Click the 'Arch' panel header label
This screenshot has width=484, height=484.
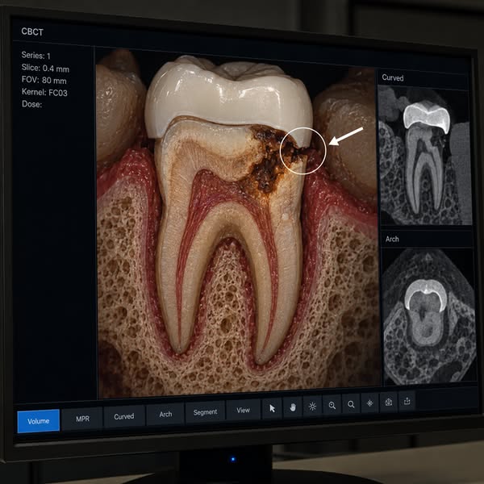click(x=392, y=240)
